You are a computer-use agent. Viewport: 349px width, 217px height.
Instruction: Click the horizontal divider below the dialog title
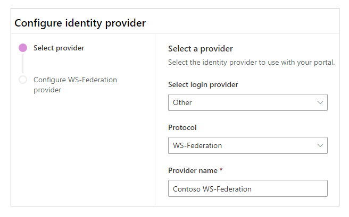(x=174, y=34)
